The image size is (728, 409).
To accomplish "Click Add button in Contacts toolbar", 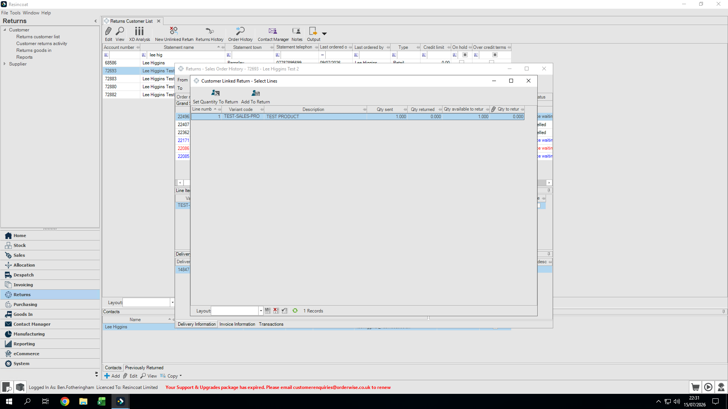I will click(x=112, y=376).
